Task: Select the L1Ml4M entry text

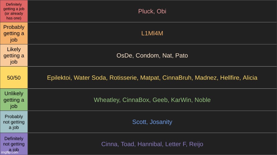Action: point(152,33)
